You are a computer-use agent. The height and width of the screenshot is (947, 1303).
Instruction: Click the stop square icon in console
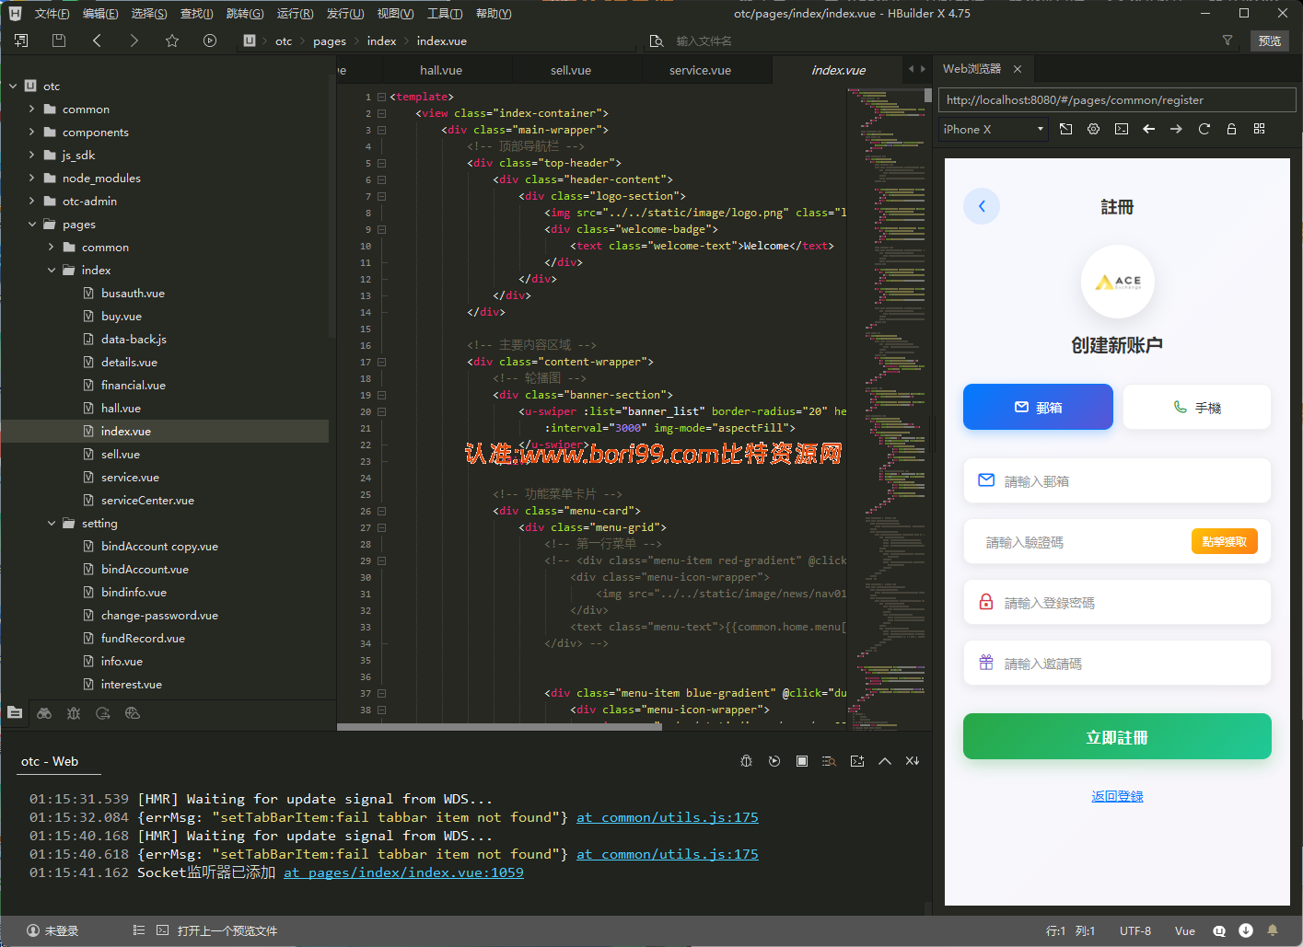802,761
